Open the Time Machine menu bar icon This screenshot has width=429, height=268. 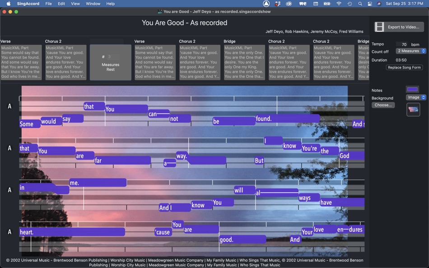[350, 4]
